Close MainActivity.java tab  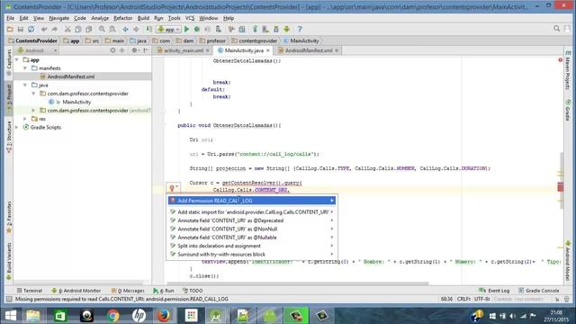pyautogui.click(x=268, y=50)
